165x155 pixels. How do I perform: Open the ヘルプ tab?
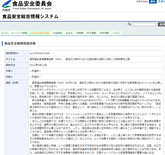point(116,33)
